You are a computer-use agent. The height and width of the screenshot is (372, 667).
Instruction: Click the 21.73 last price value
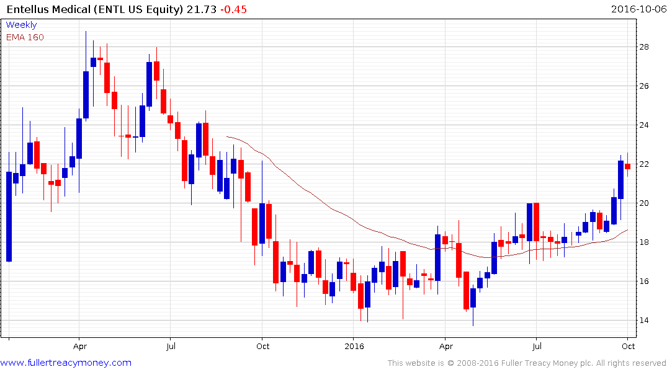[x=202, y=9]
